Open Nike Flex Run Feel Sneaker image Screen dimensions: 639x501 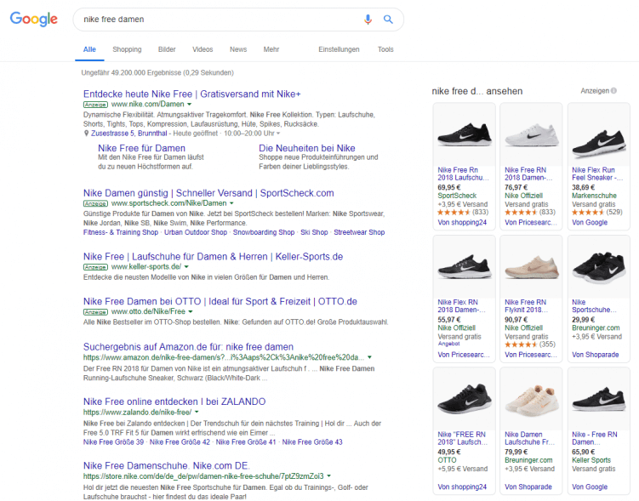pos(598,135)
